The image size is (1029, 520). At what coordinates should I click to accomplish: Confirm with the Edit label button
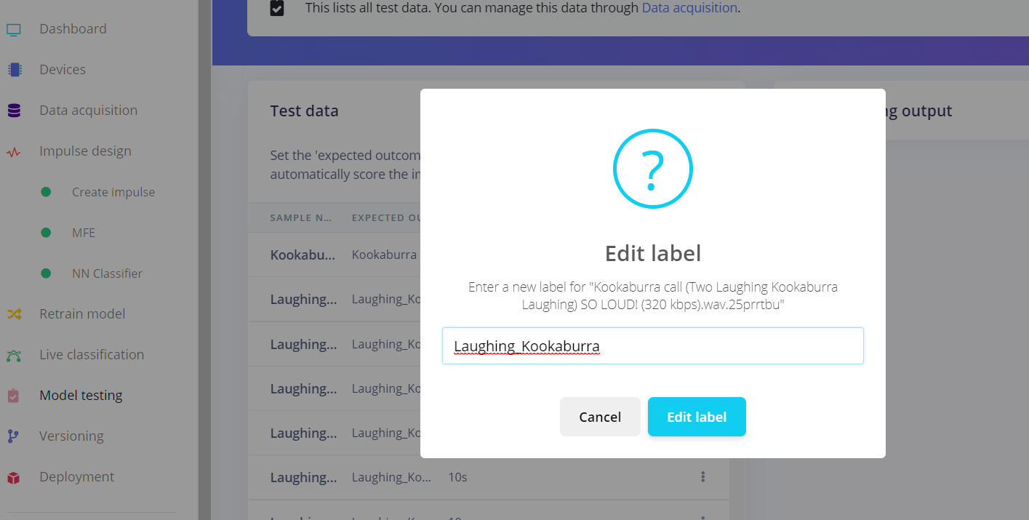click(697, 417)
